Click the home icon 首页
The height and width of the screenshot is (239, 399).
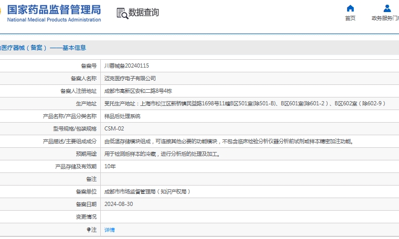click(x=350, y=8)
